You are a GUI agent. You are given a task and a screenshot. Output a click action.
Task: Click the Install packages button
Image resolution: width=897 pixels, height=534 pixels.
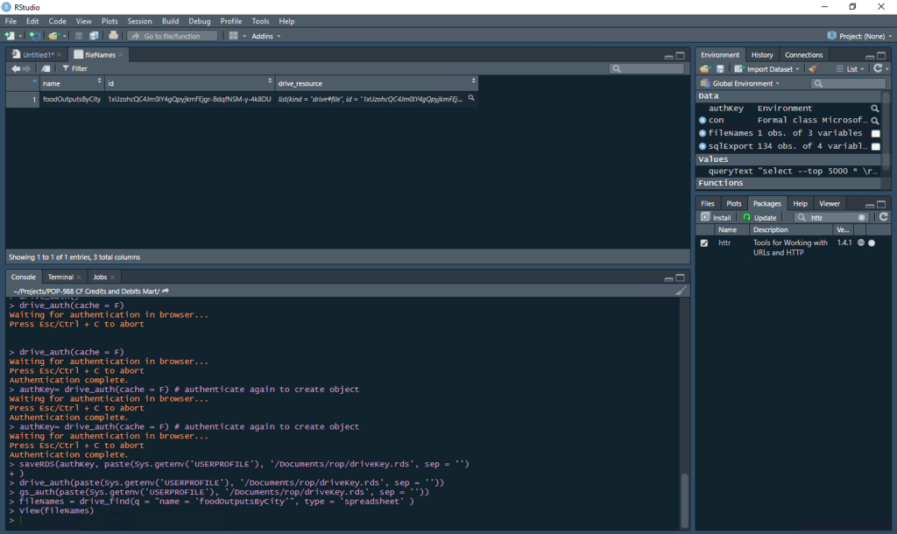[716, 217]
